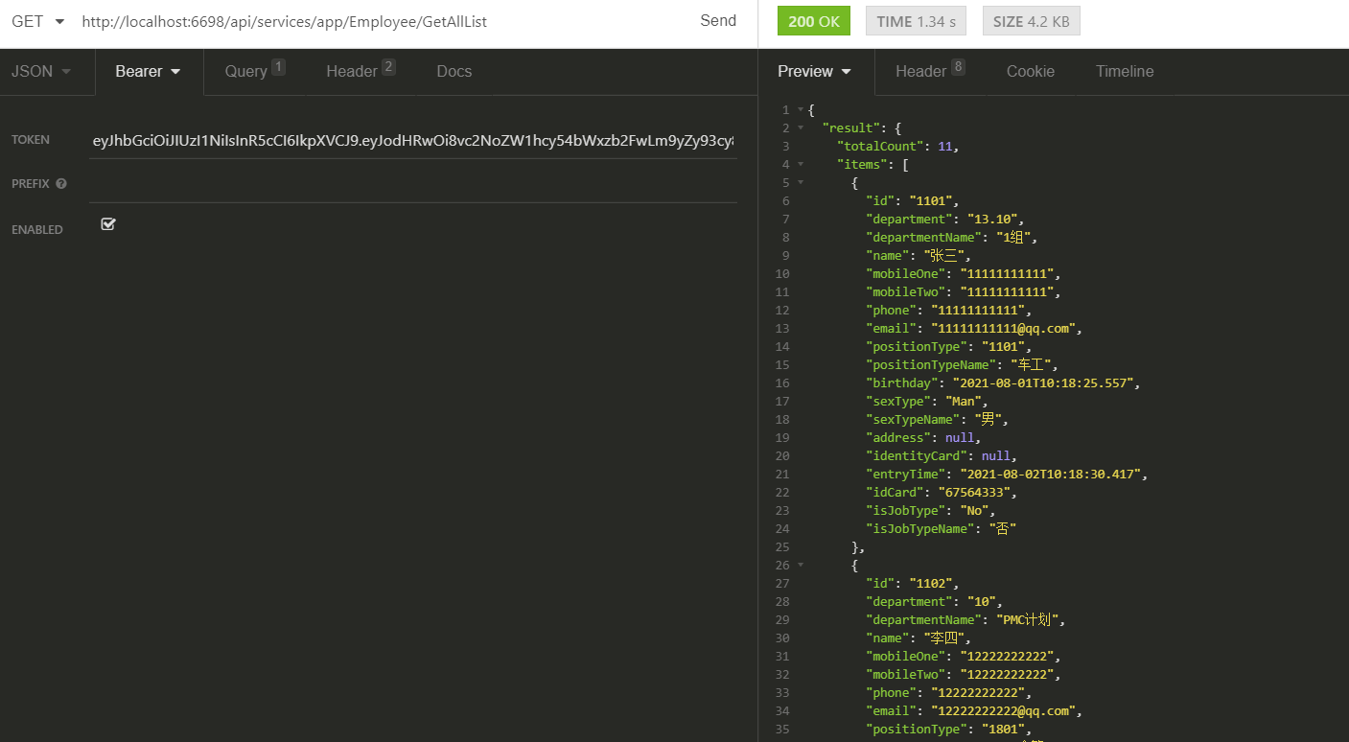Screen dimensions: 1349x742
Task: Open the GET method dropdown
Action: click(34, 20)
